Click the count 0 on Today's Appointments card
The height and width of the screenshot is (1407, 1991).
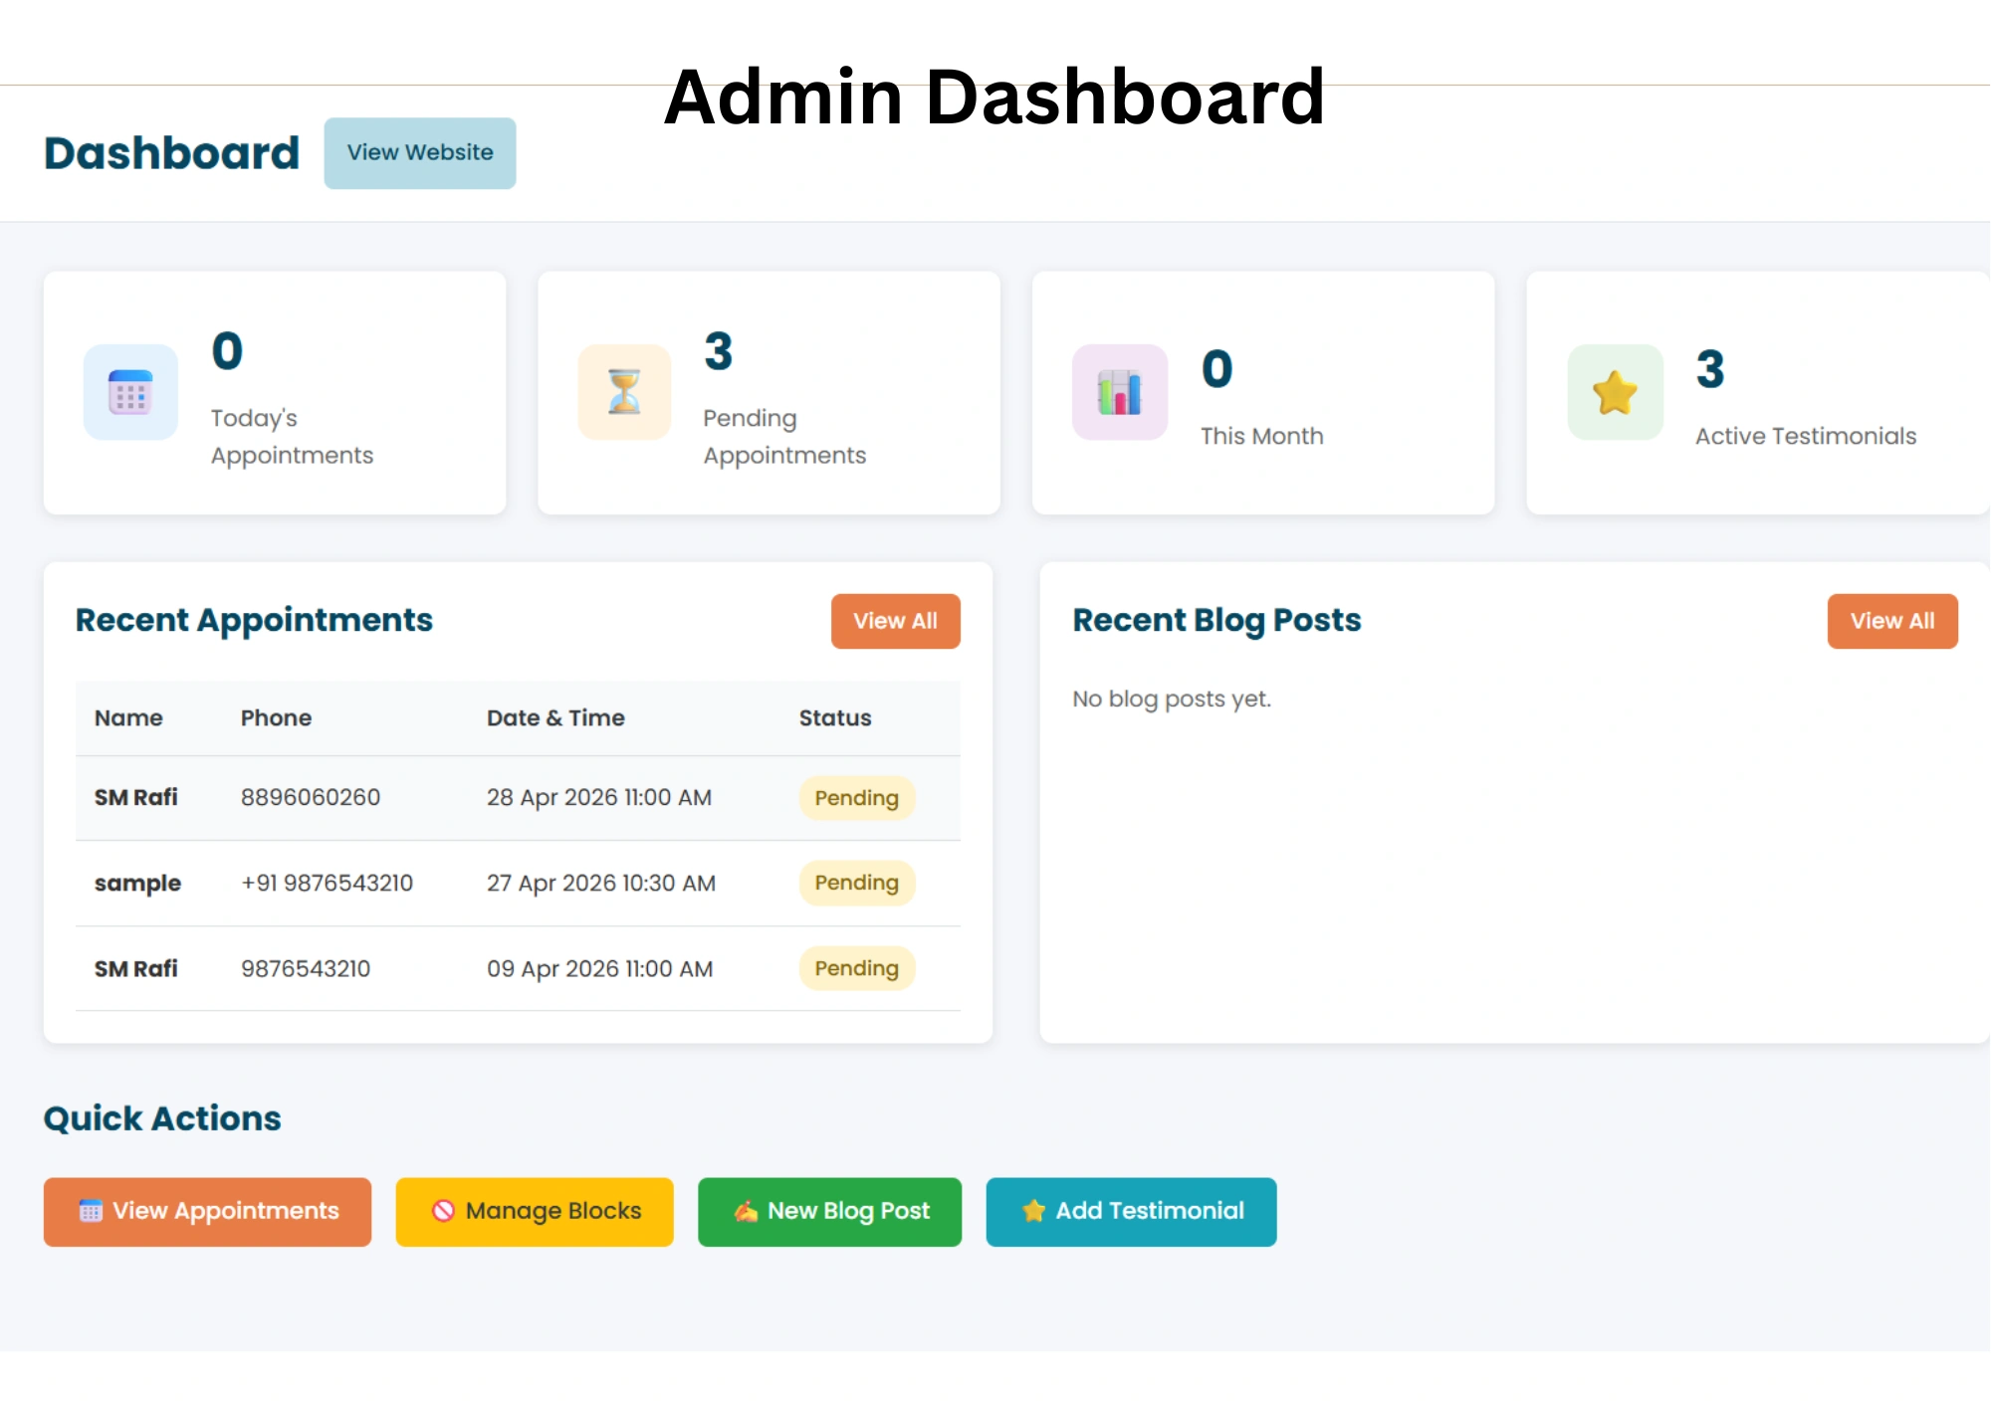[x=227, y=351]
